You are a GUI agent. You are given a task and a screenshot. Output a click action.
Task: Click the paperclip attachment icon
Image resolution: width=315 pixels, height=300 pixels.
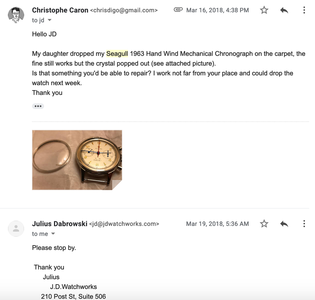(x=178, y=10)
